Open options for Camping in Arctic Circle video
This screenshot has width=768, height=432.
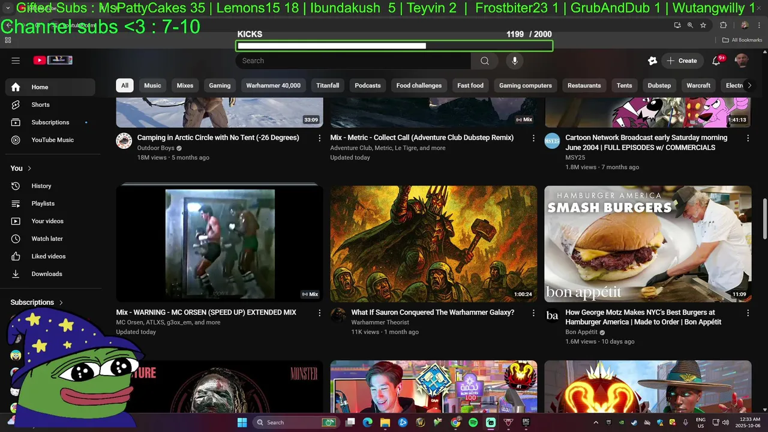319,138
